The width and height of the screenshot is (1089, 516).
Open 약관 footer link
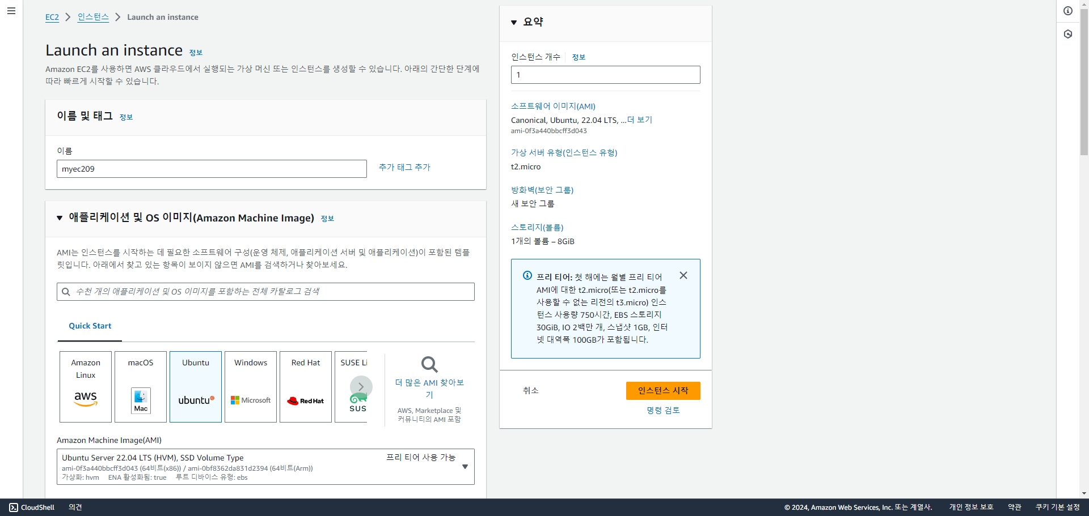1015,508
